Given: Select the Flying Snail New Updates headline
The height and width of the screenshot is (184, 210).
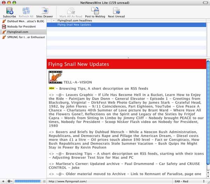Looking at the screenshot, I should click(x=126, y=25).
